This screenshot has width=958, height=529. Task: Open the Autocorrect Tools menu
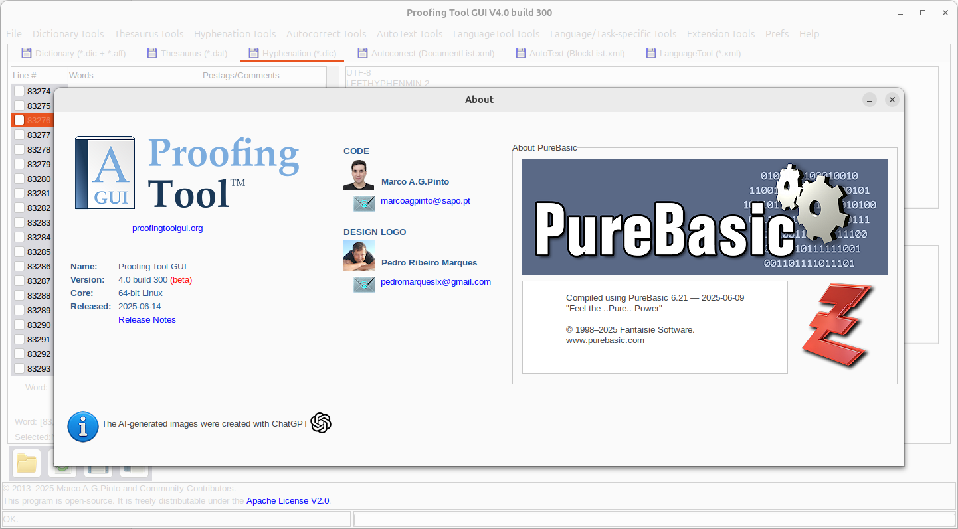326,34
